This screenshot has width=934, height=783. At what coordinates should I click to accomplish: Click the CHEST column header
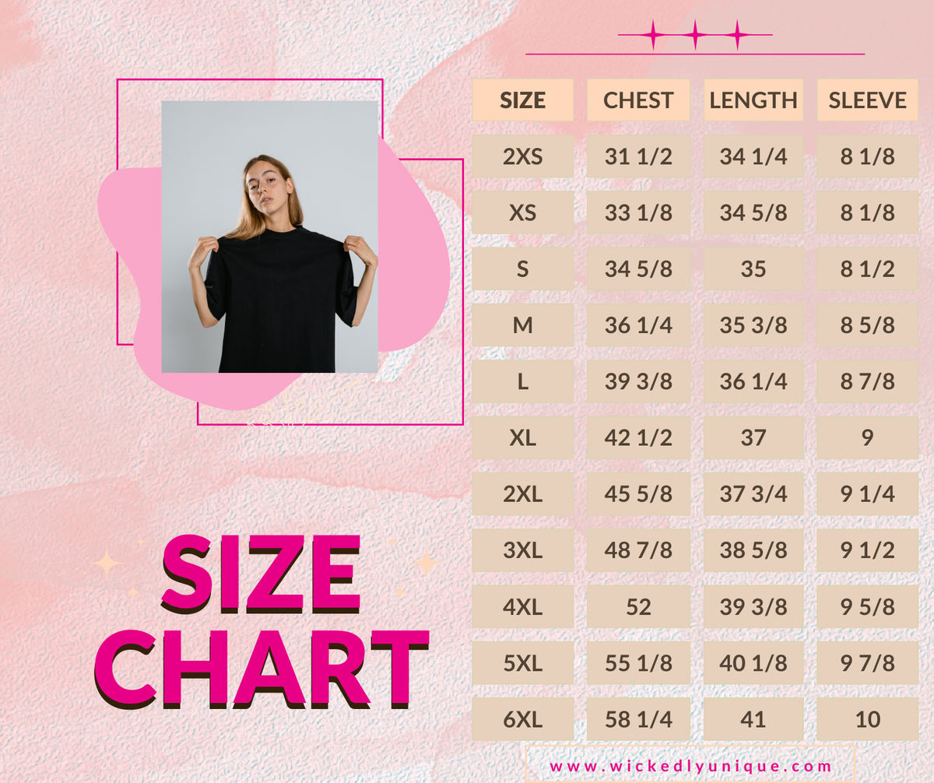coord(638,100)
